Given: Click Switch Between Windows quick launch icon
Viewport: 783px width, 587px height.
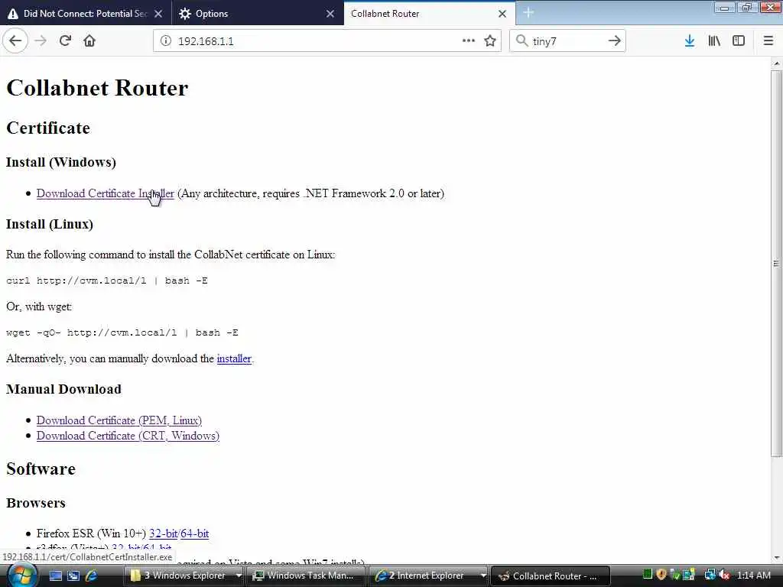Looking at the screenshot, I should (x=73, y=576).
